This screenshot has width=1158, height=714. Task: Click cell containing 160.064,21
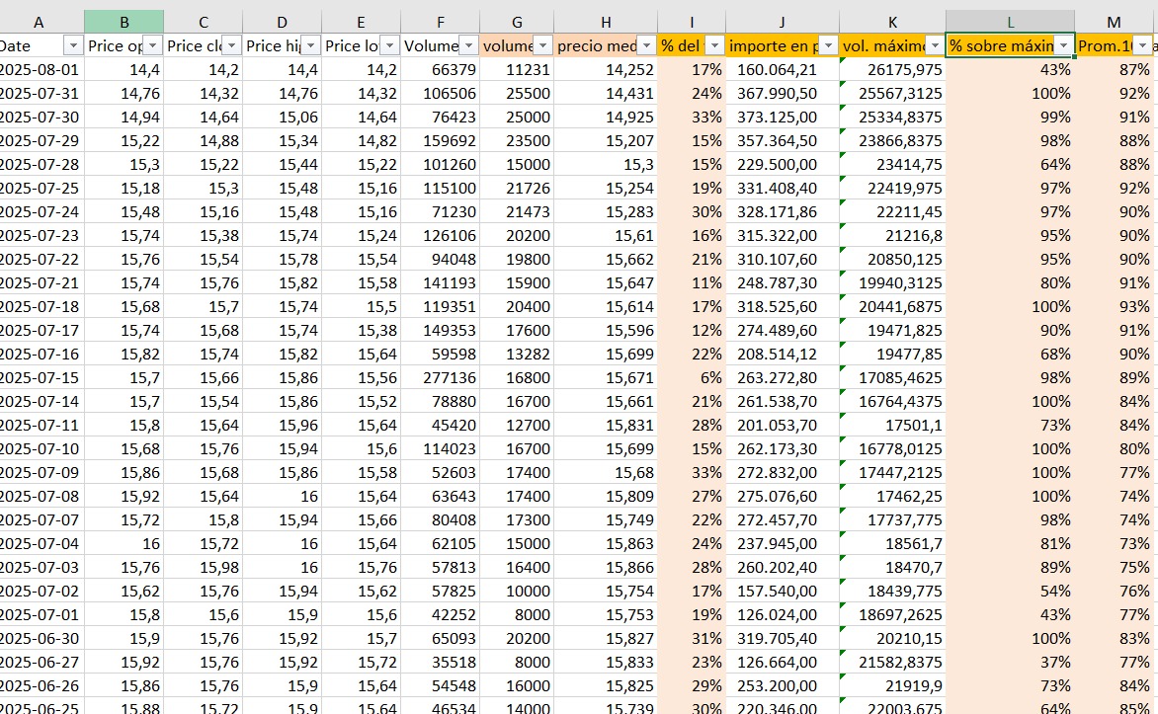click(x=782, y=69)
